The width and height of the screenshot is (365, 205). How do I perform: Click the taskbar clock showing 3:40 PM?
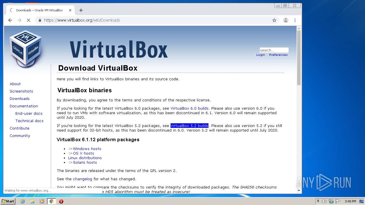(x=350, y=201)
